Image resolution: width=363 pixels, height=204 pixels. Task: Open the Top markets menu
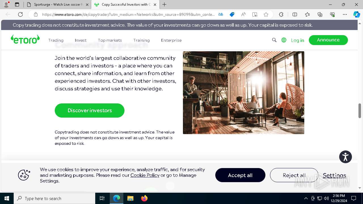click(110, 40)
